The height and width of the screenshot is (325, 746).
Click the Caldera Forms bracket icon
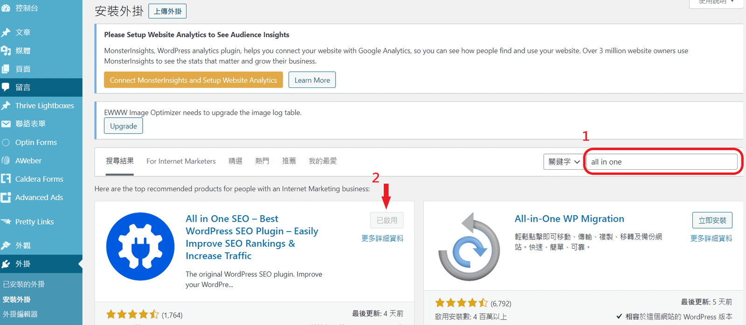click(x=6, y=179)
